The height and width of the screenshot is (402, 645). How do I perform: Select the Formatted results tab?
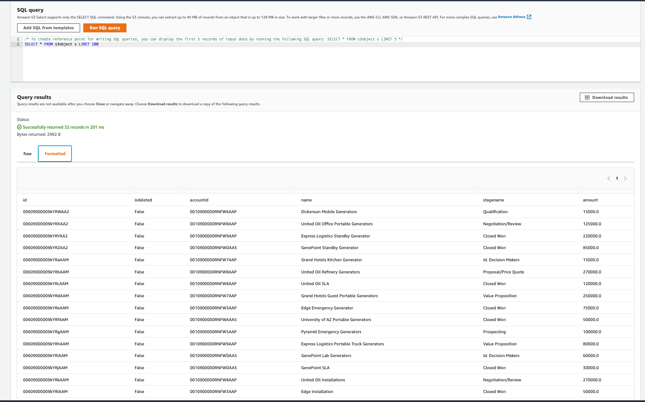(55, 154)
